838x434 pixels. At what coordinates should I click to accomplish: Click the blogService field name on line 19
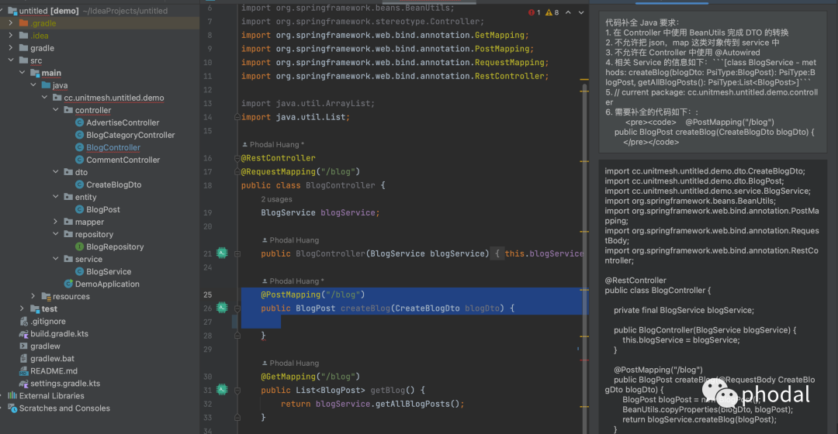pos(348,212)
